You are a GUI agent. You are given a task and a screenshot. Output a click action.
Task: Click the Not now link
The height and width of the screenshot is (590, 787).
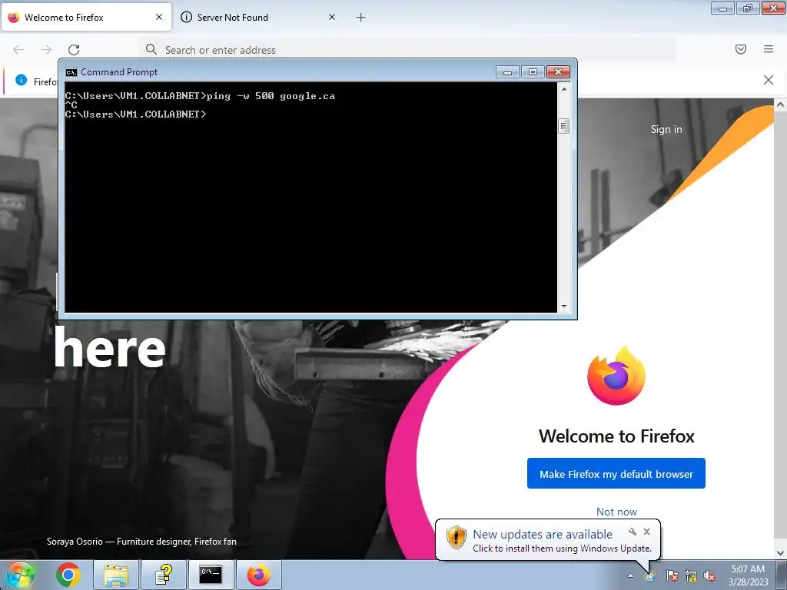coord(616,512)
